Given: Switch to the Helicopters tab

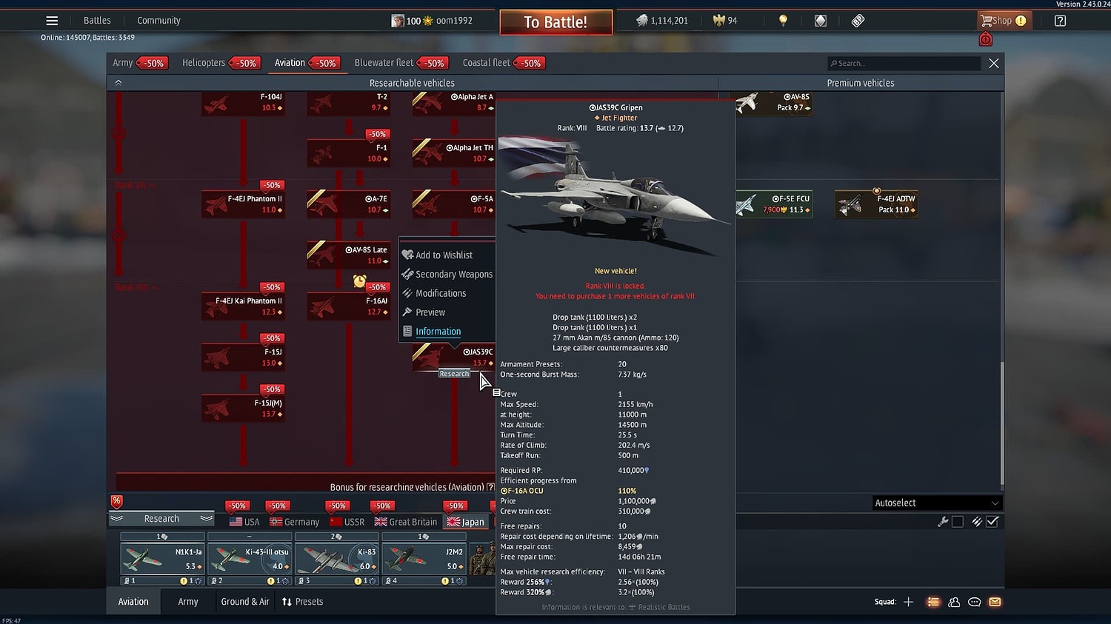Looking at the screenshot, I should click(x=203, y=63).
